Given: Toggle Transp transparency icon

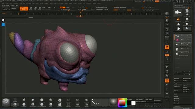Looking at the screenshot, I should (167, 85).
